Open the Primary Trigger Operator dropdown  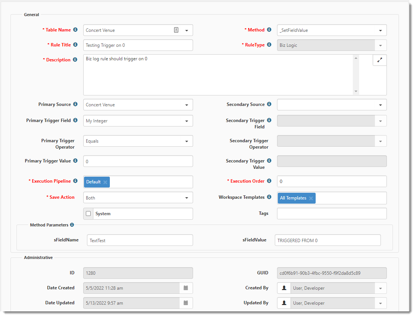click(x=186, y=141)
